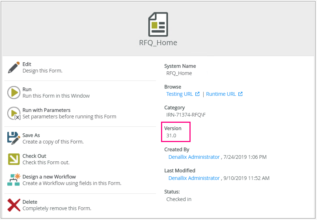Click the Save As floppy disk icon
The image size is (317, 220).
13,138
